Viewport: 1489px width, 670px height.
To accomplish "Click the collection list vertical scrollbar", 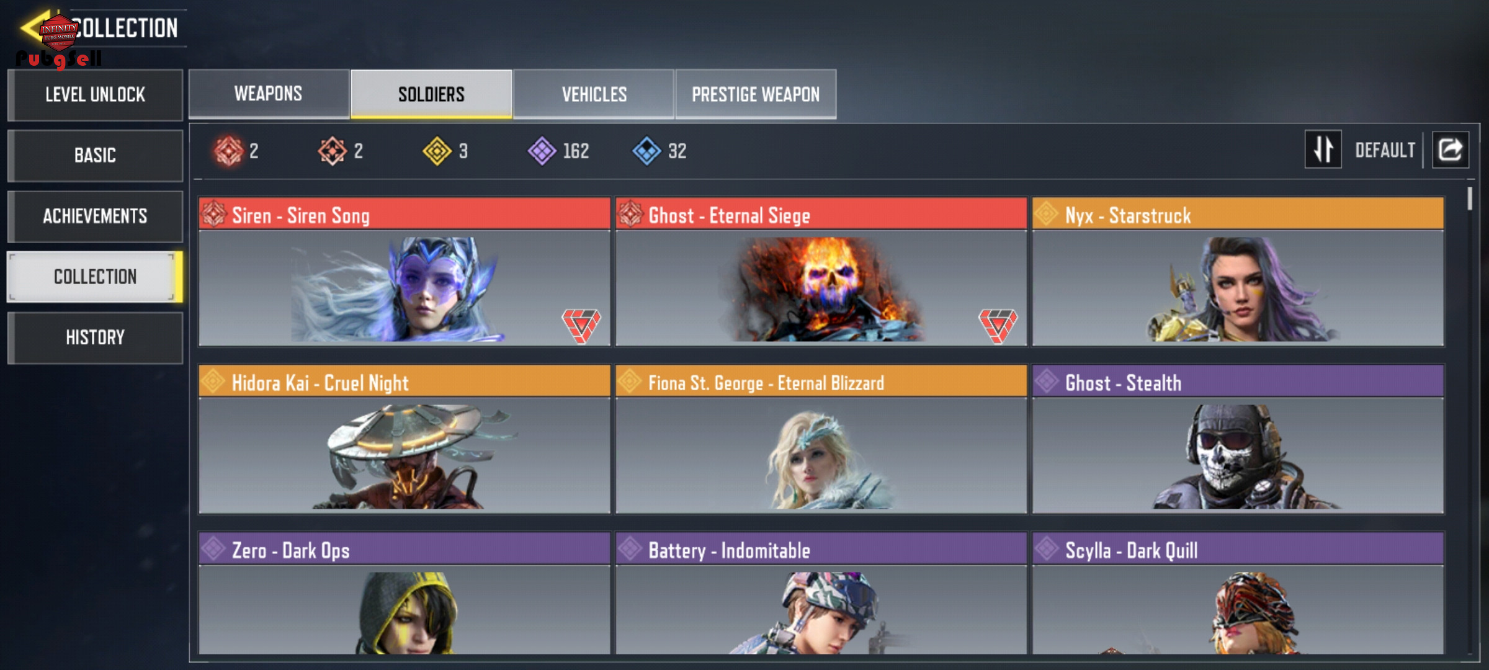I will point(1470,199).
